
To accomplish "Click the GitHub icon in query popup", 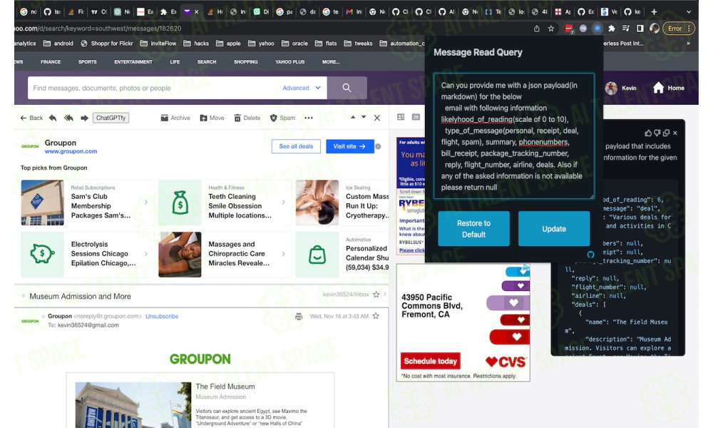I will coord(590,255).
